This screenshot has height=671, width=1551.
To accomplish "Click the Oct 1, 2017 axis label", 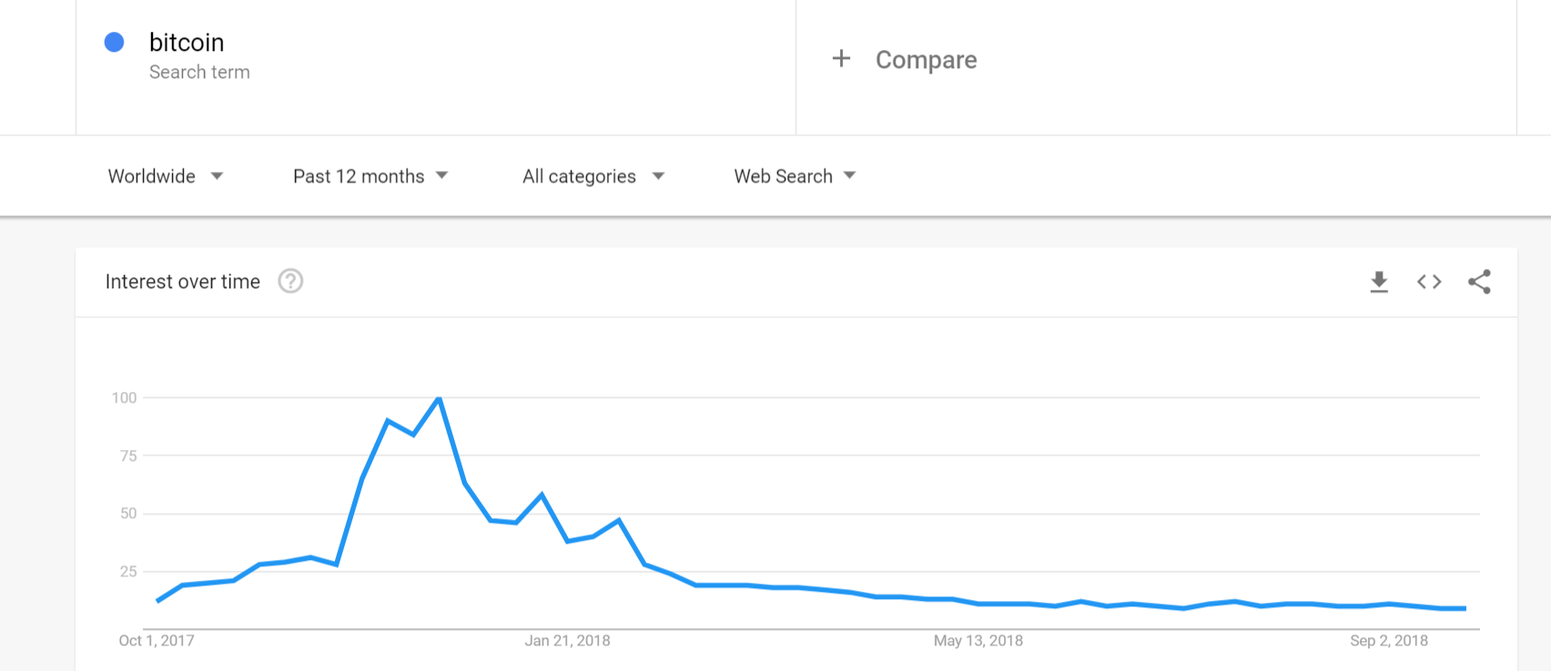I will pos(157,641).
